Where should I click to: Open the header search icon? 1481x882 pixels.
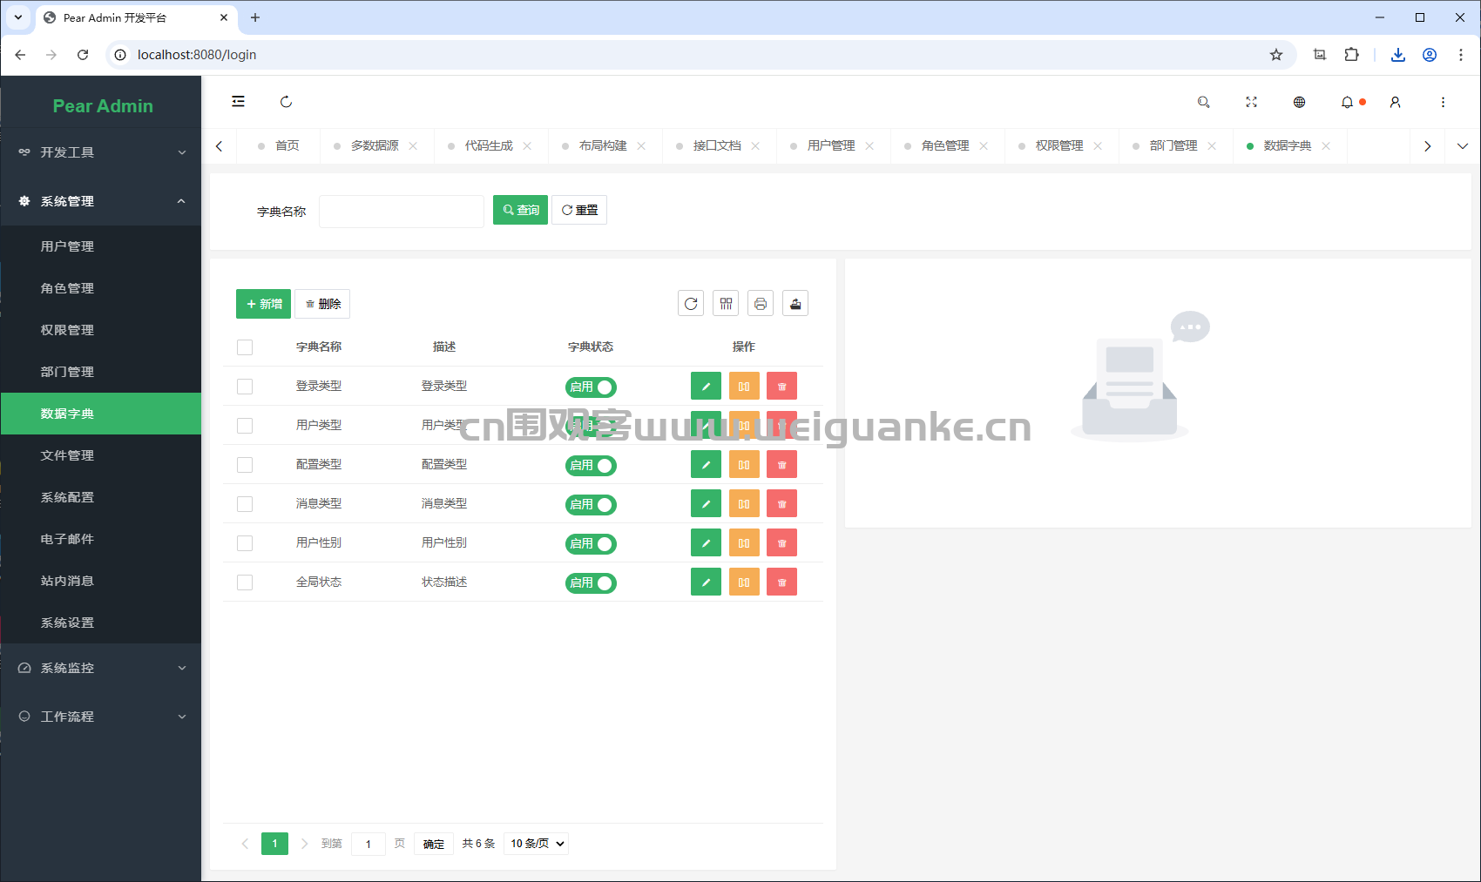(1203, 102)
